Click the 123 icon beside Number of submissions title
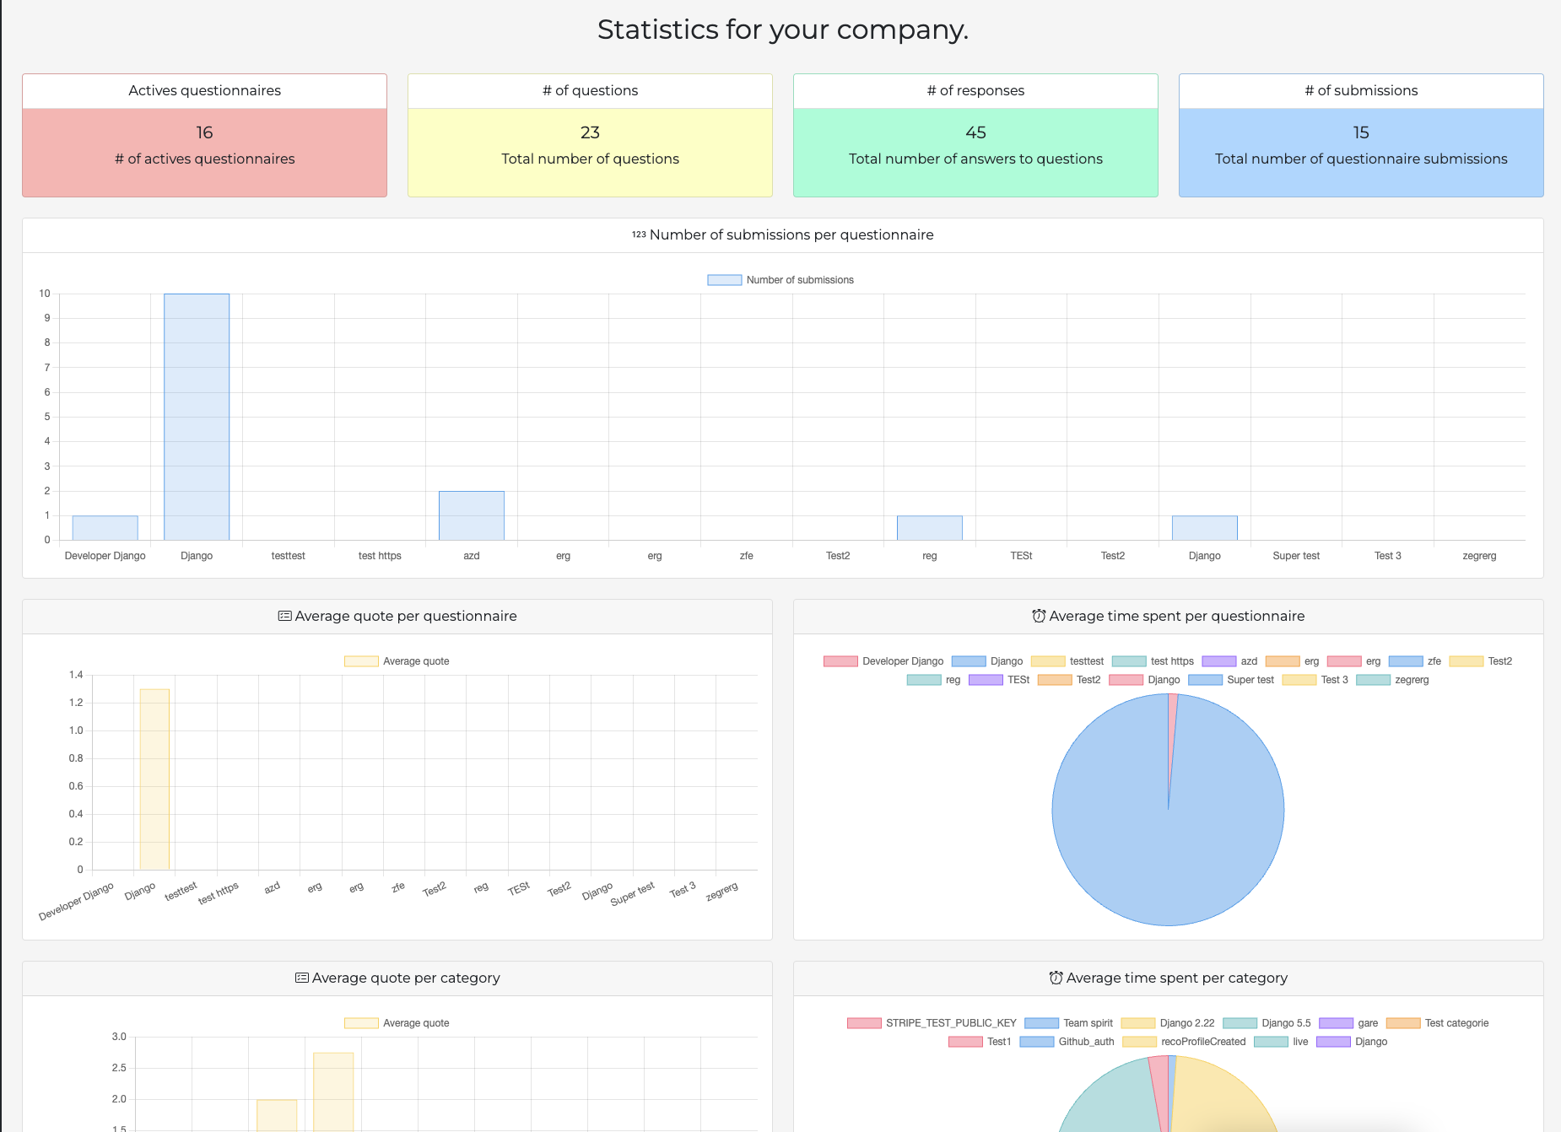Image resolution: width=1561 pixels, height=1132 pixels. [x=639, y=235]
